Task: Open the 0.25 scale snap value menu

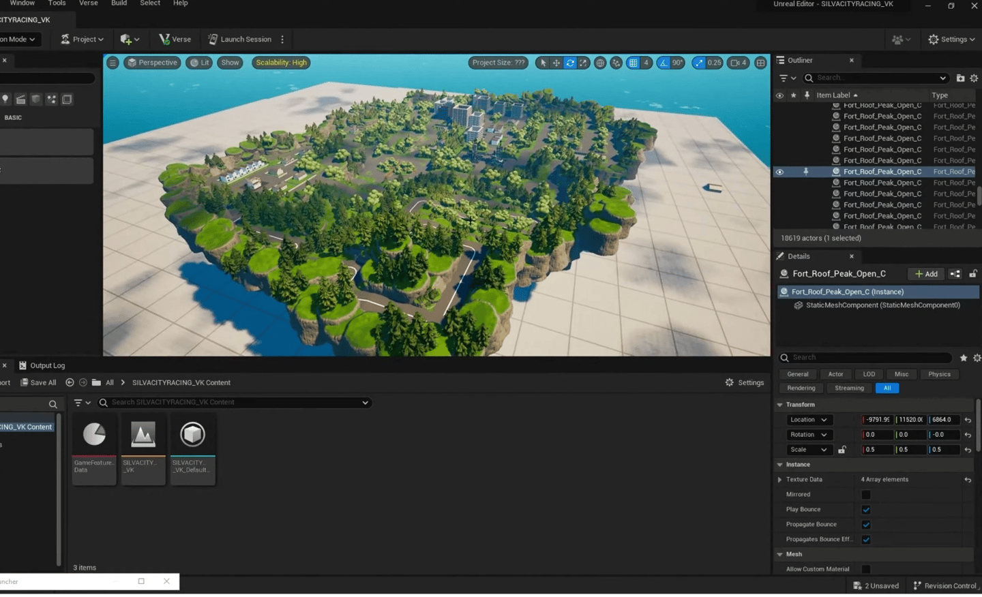Action: pos(714,63)
